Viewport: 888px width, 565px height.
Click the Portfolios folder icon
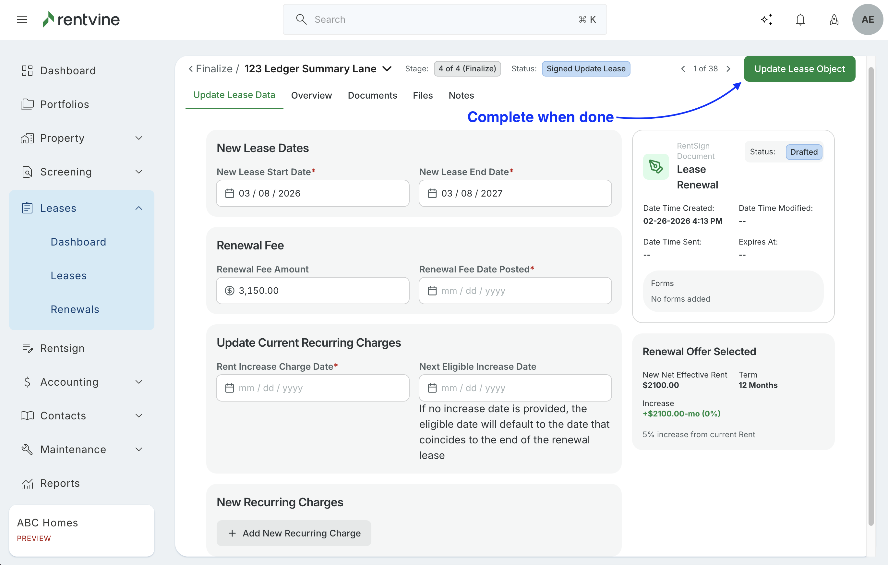pyautogui.click(x=27, y=104)
